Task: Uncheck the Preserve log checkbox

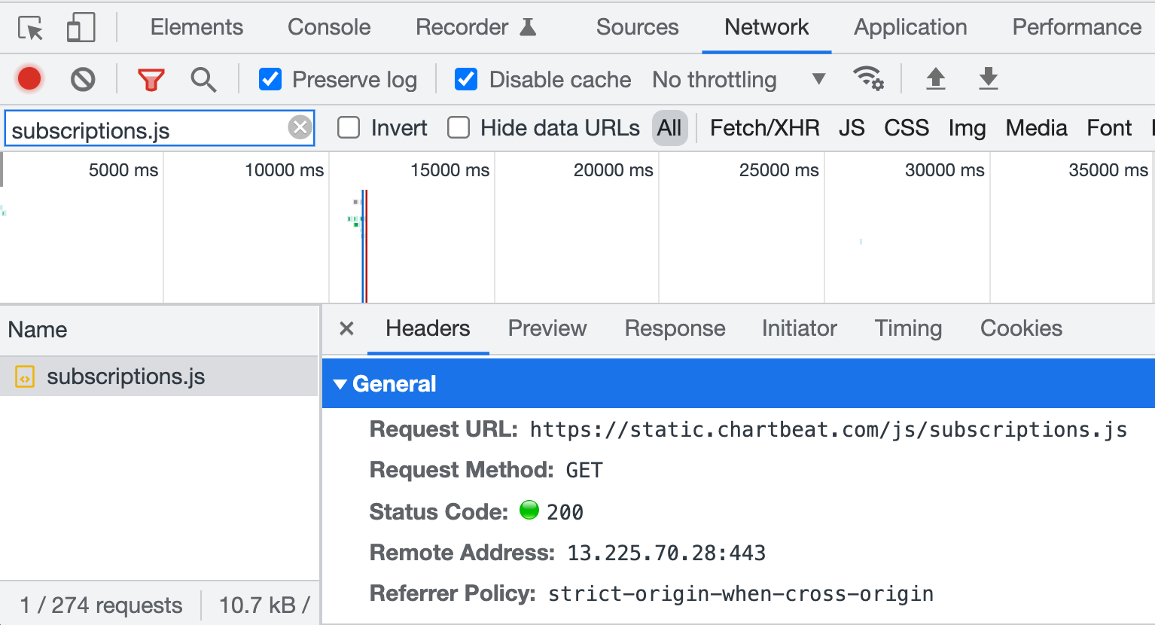Action: pos(270,79)
